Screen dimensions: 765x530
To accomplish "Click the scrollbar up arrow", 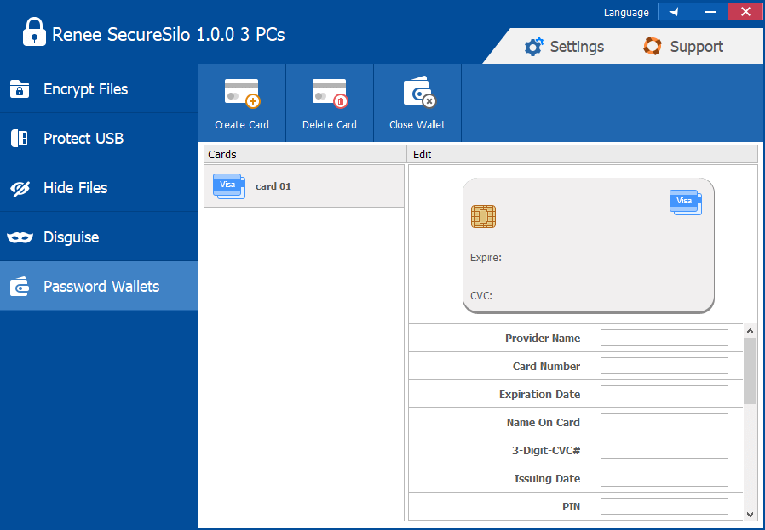I will (x=750, y=331).
